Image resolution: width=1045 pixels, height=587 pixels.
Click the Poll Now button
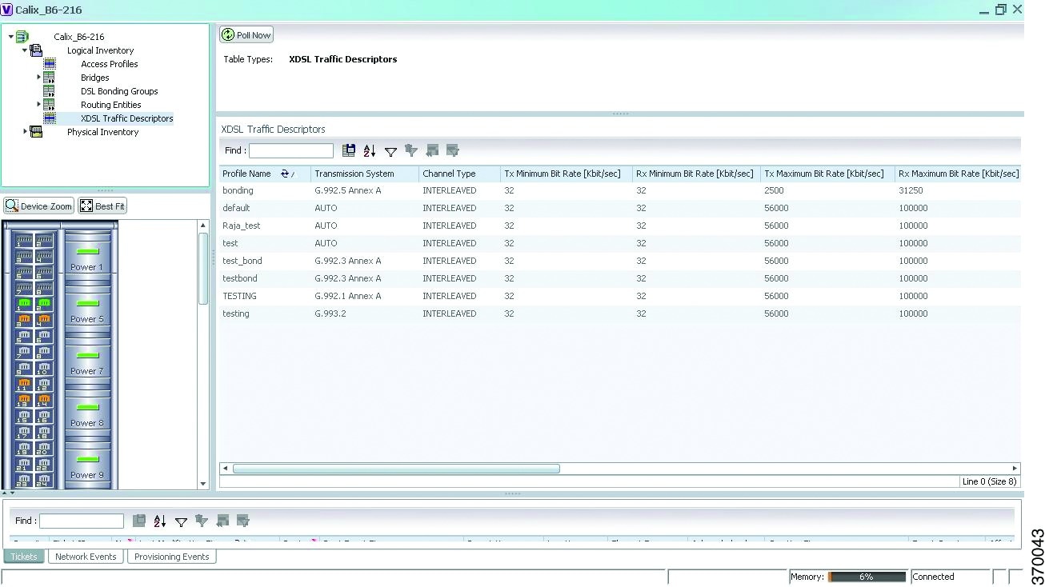(246, 35)
